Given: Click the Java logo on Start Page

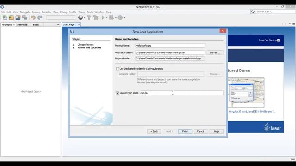Looking at the screenshot, I should point(272,127).
